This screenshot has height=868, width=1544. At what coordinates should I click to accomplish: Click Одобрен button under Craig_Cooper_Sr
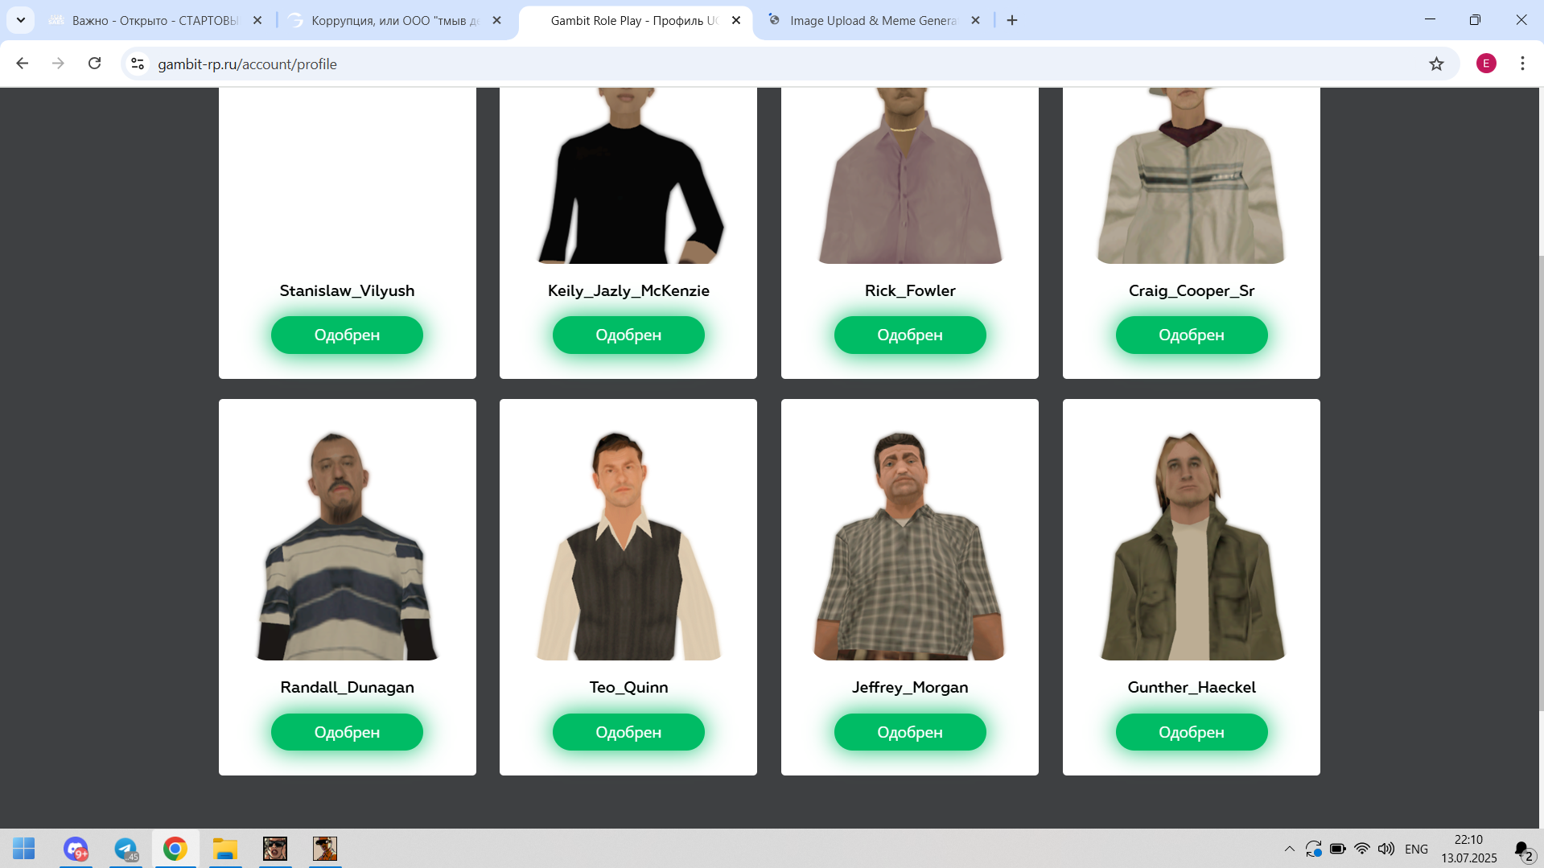1192,335
